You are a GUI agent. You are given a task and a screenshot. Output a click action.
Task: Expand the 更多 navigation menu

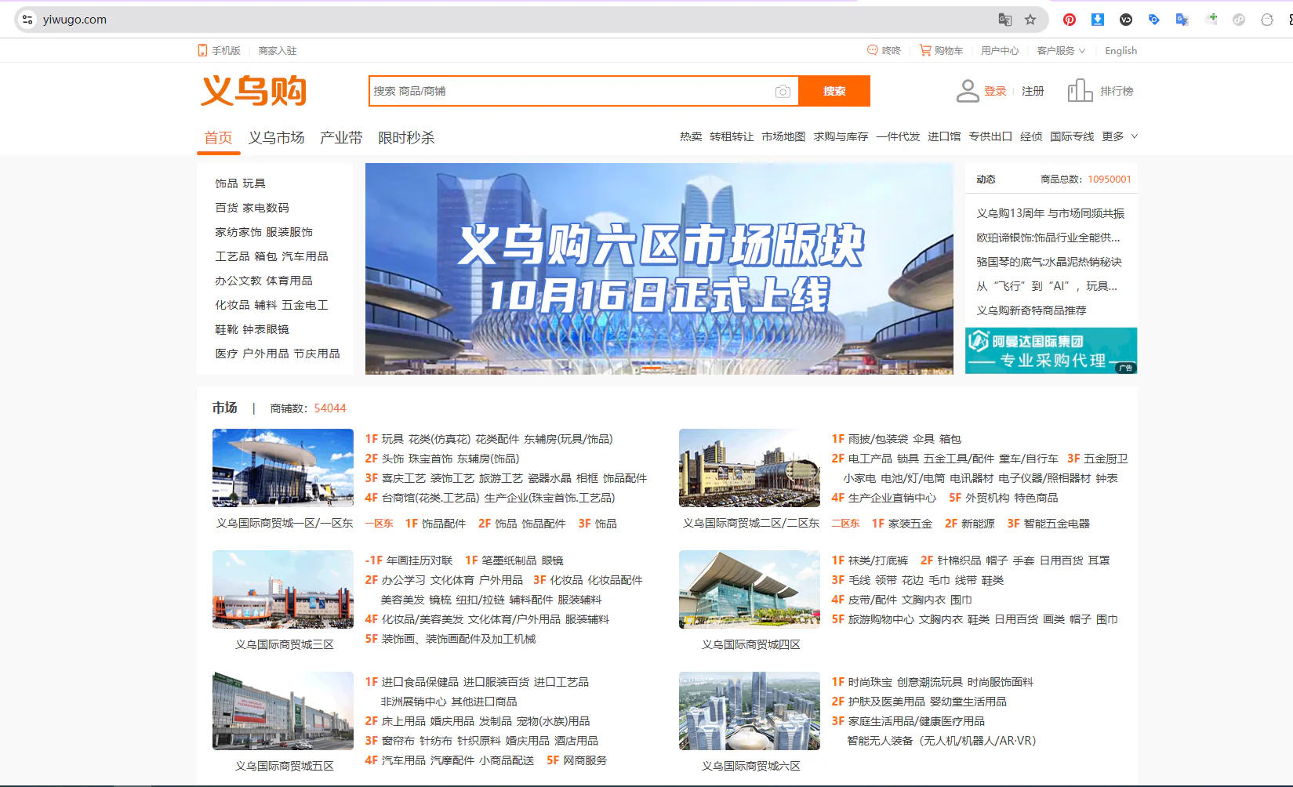(1120, 136)
